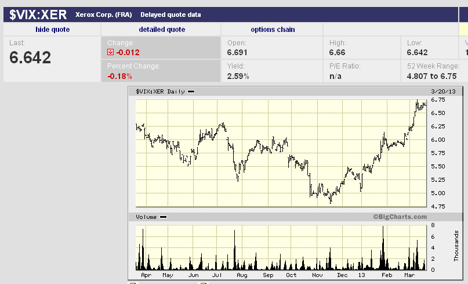Hide the quote panel via hide quote
The image size is (468, 284).
point(53,29)
